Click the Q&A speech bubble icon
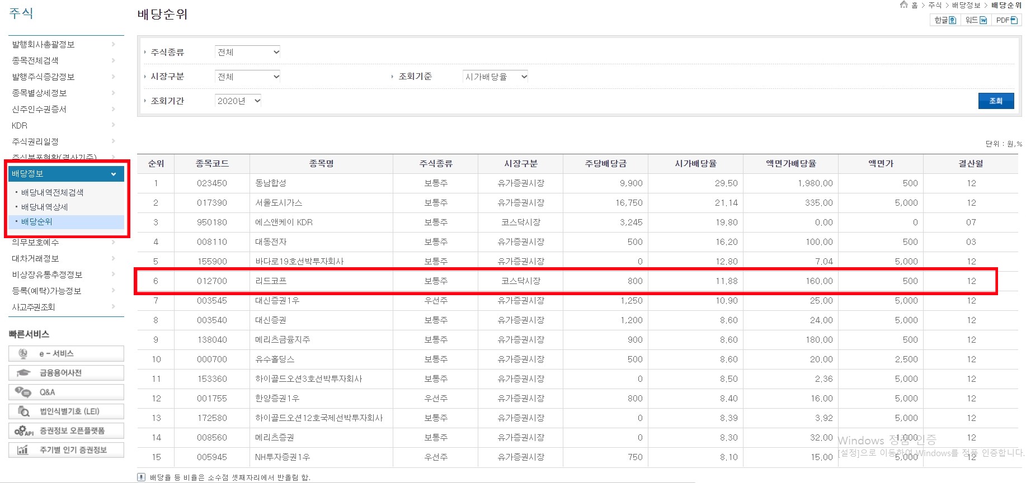The image size is (1026, 483). click(23, 392)
